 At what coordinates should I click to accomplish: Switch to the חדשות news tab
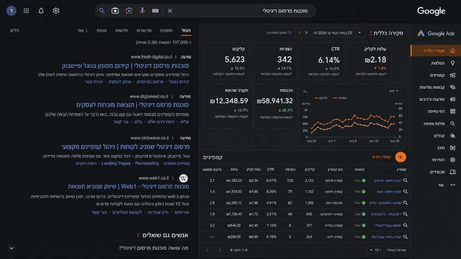(x=121, y=30)
